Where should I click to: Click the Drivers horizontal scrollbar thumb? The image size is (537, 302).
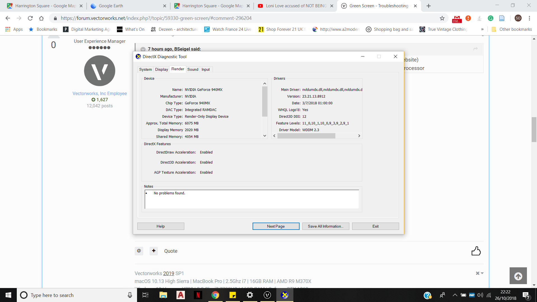coord(306,136)
